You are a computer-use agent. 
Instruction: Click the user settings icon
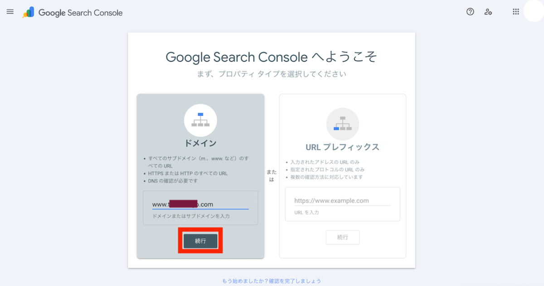tap(488, 12)
